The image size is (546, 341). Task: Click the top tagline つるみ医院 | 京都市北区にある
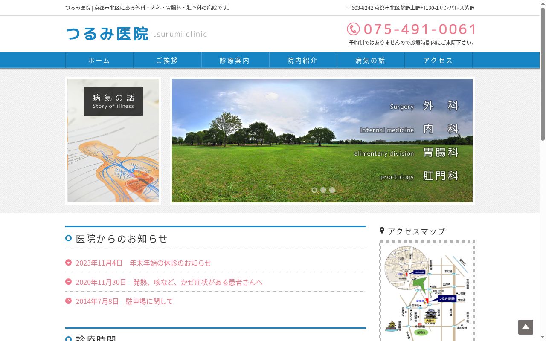(x=148, y=8)
